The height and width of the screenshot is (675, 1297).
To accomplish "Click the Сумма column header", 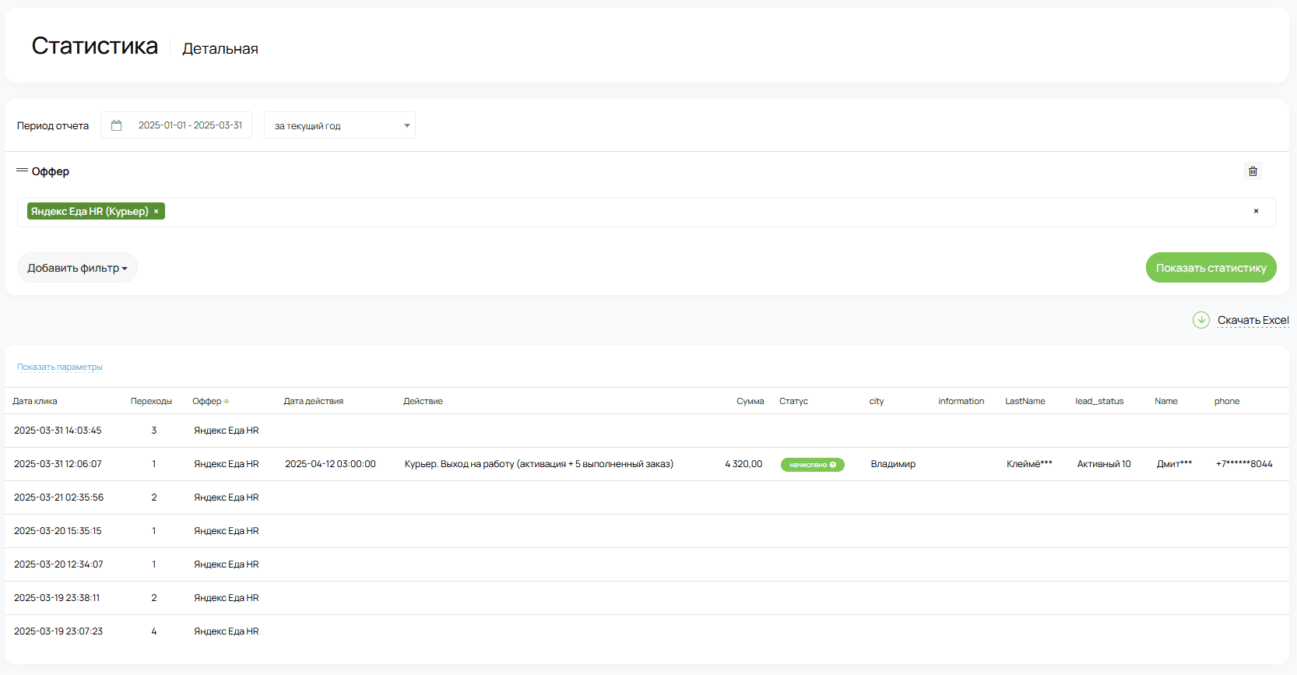I will [750, 402].
